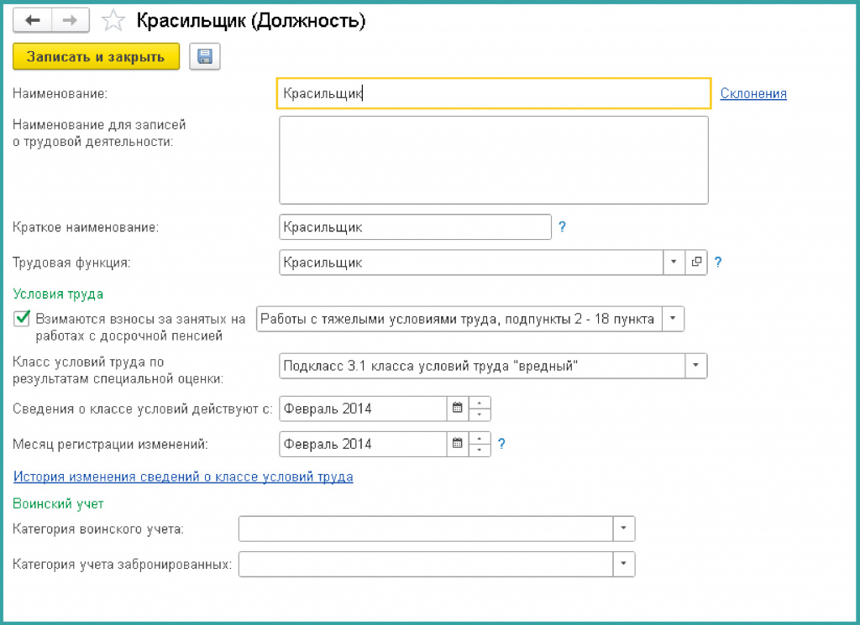Viewport: 860px width, 625px height.
Task: Open the Склонения link
Action: pos(753,94)
